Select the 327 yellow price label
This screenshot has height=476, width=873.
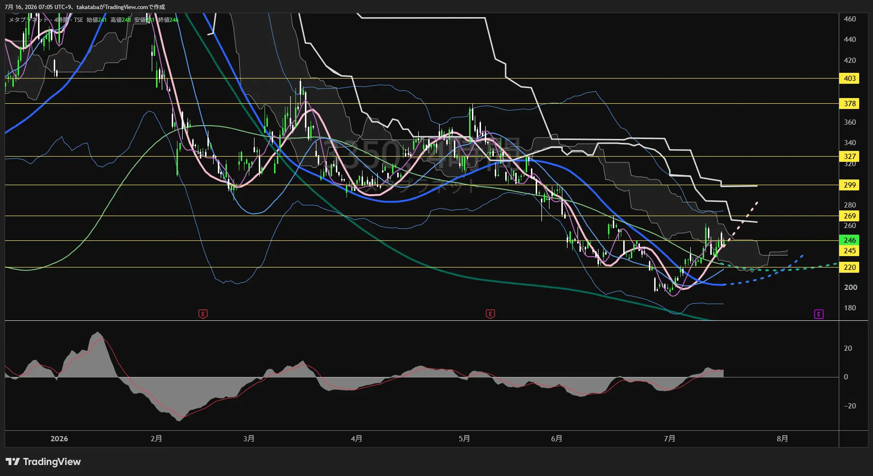[x=850, y=157]
